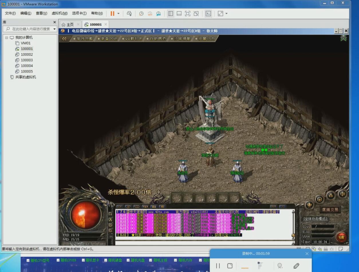Open the power options dropdown arrow

[119, 13]
